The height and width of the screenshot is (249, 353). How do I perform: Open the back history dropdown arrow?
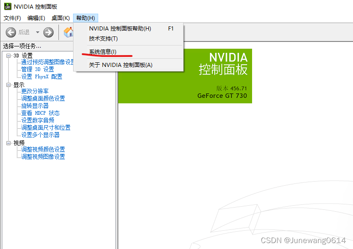click(37, 32)
